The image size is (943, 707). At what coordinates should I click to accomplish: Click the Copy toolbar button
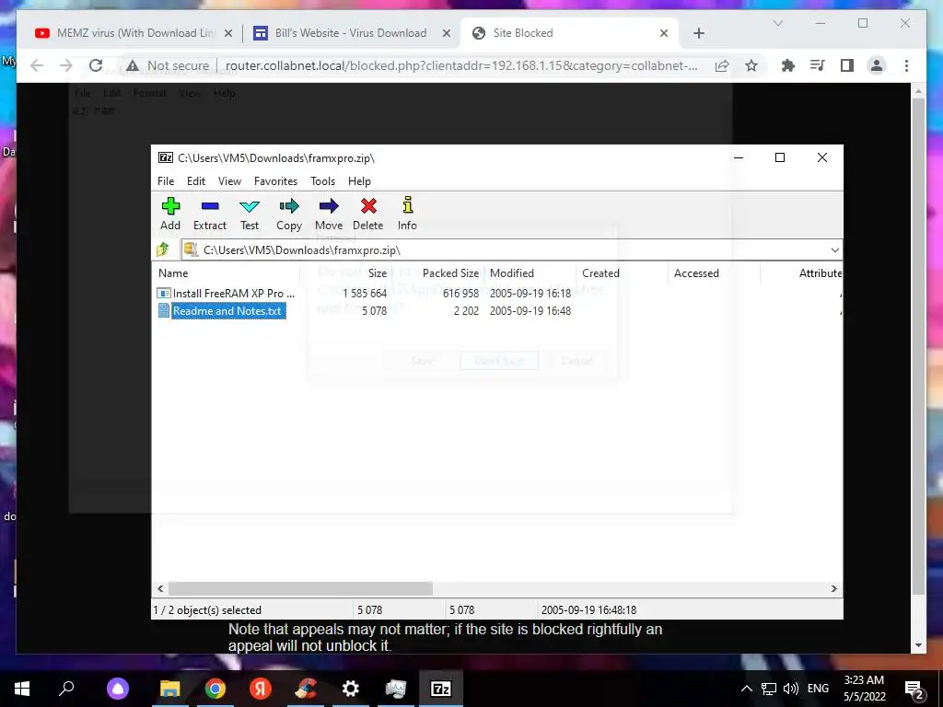pyautogui.click(x=288, y=214)
